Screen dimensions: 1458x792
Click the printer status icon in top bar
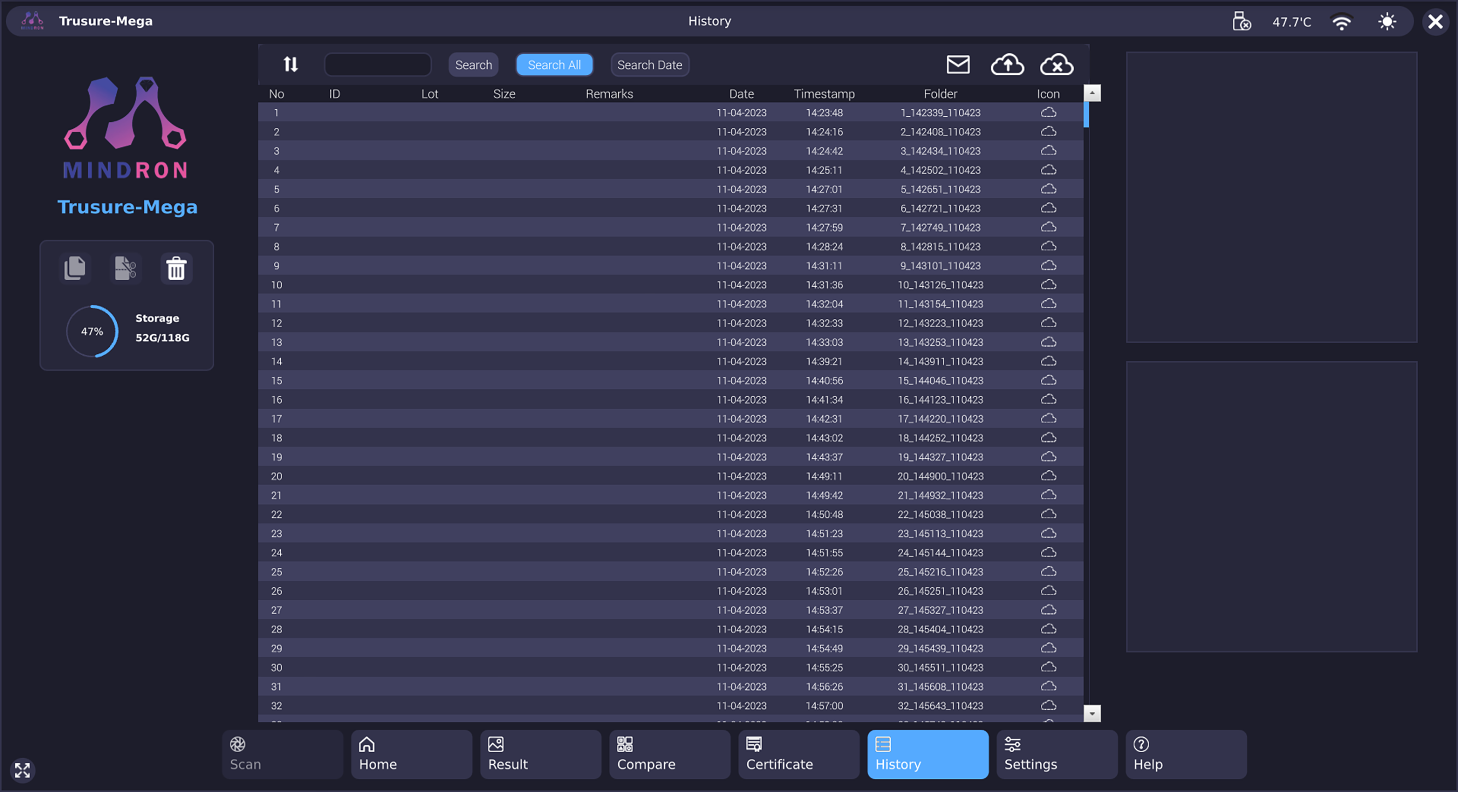pos(1241,21)
